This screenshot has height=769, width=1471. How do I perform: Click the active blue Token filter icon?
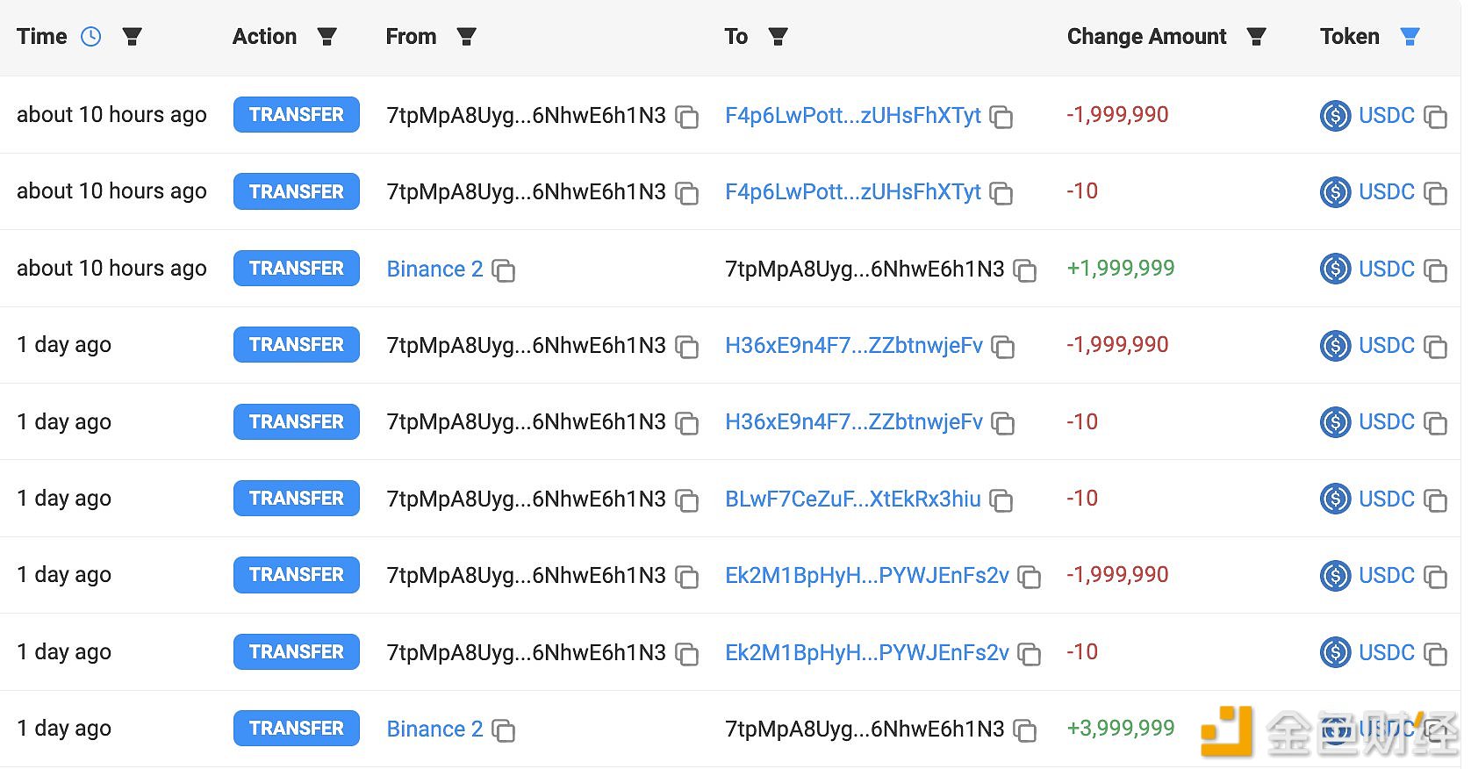(x=1410, y=37)
